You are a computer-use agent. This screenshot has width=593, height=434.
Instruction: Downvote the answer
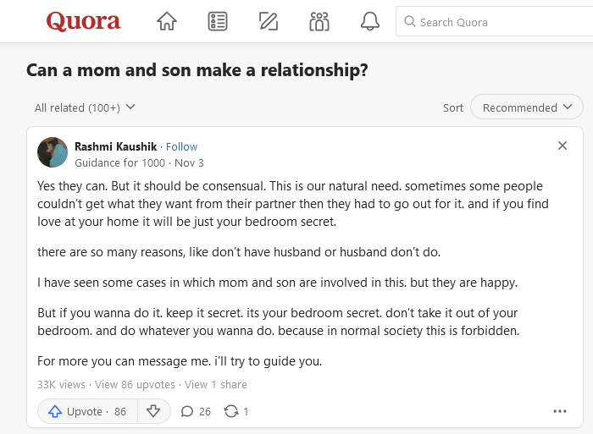click(153, 411)
